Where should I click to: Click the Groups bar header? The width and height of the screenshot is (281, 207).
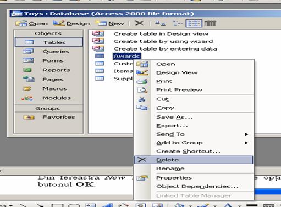click(x=48, y=108)
